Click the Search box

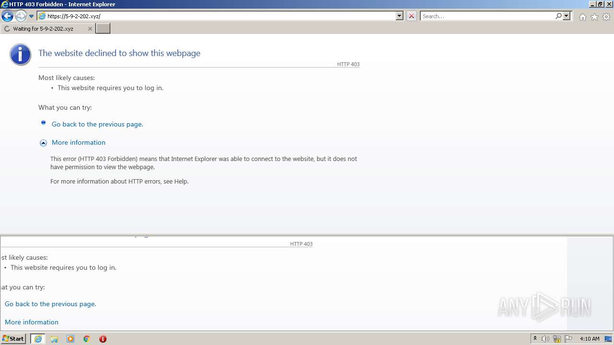pos(487,16)
